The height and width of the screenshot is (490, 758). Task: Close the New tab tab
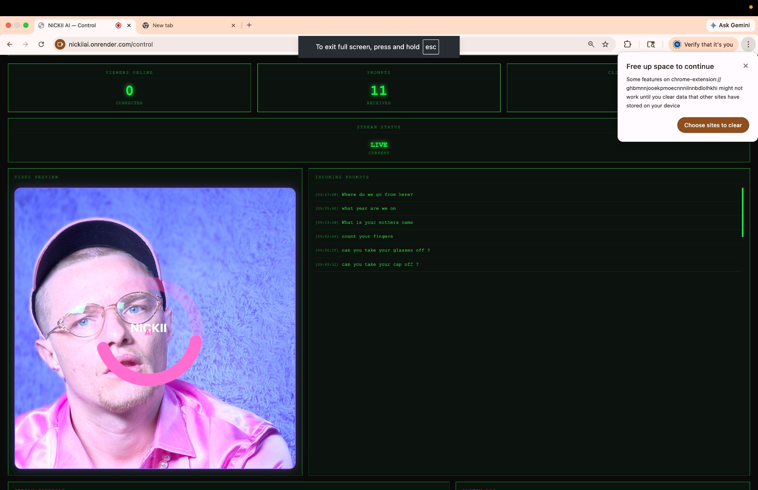coord(233,25)
